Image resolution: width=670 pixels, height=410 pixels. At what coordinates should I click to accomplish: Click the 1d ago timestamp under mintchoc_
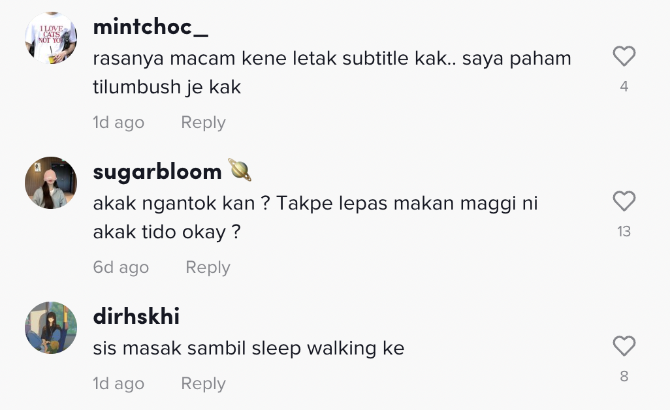(118, 123)
